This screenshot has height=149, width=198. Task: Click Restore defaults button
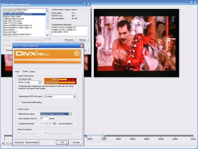[x=32, y=142]
